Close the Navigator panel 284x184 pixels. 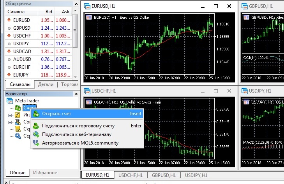(x=76, y=94)
